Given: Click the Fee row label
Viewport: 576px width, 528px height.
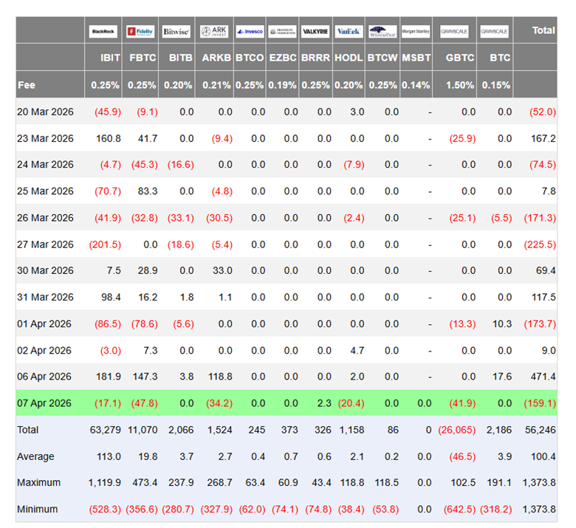Looking at the screenshot, I should point(26,85).
